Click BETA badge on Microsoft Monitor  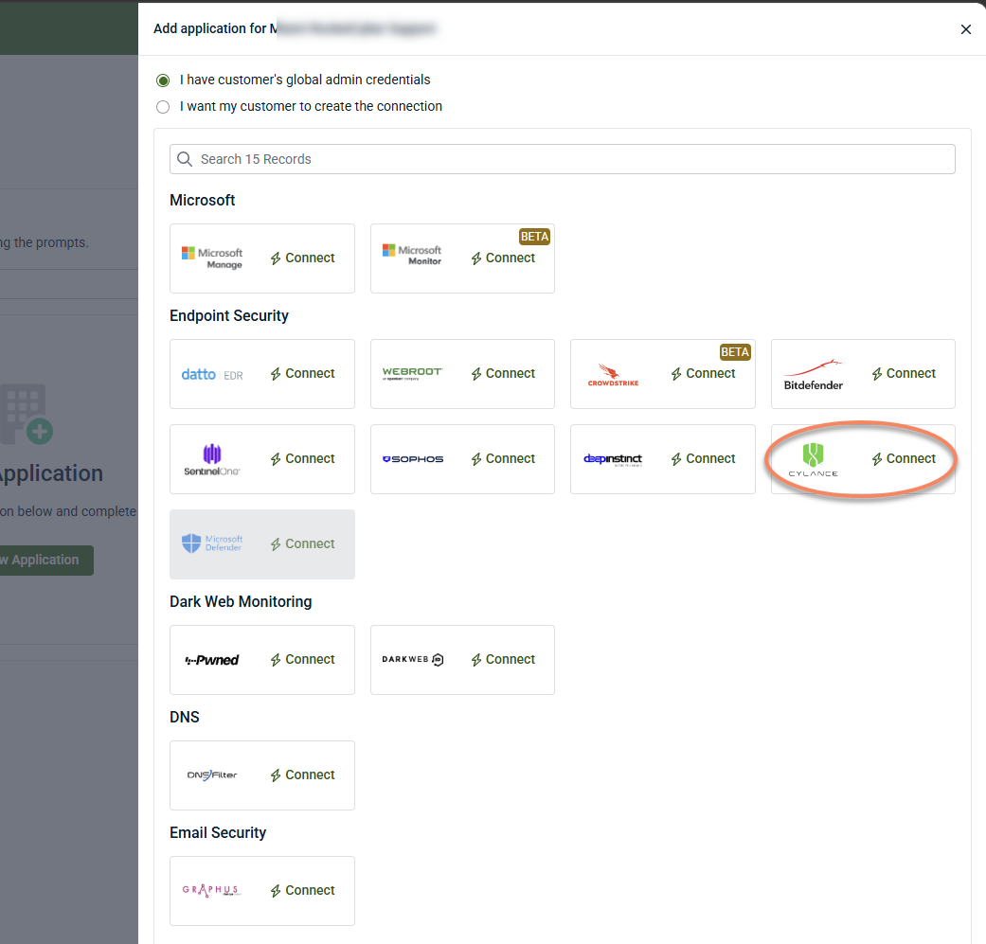[534, 237]
